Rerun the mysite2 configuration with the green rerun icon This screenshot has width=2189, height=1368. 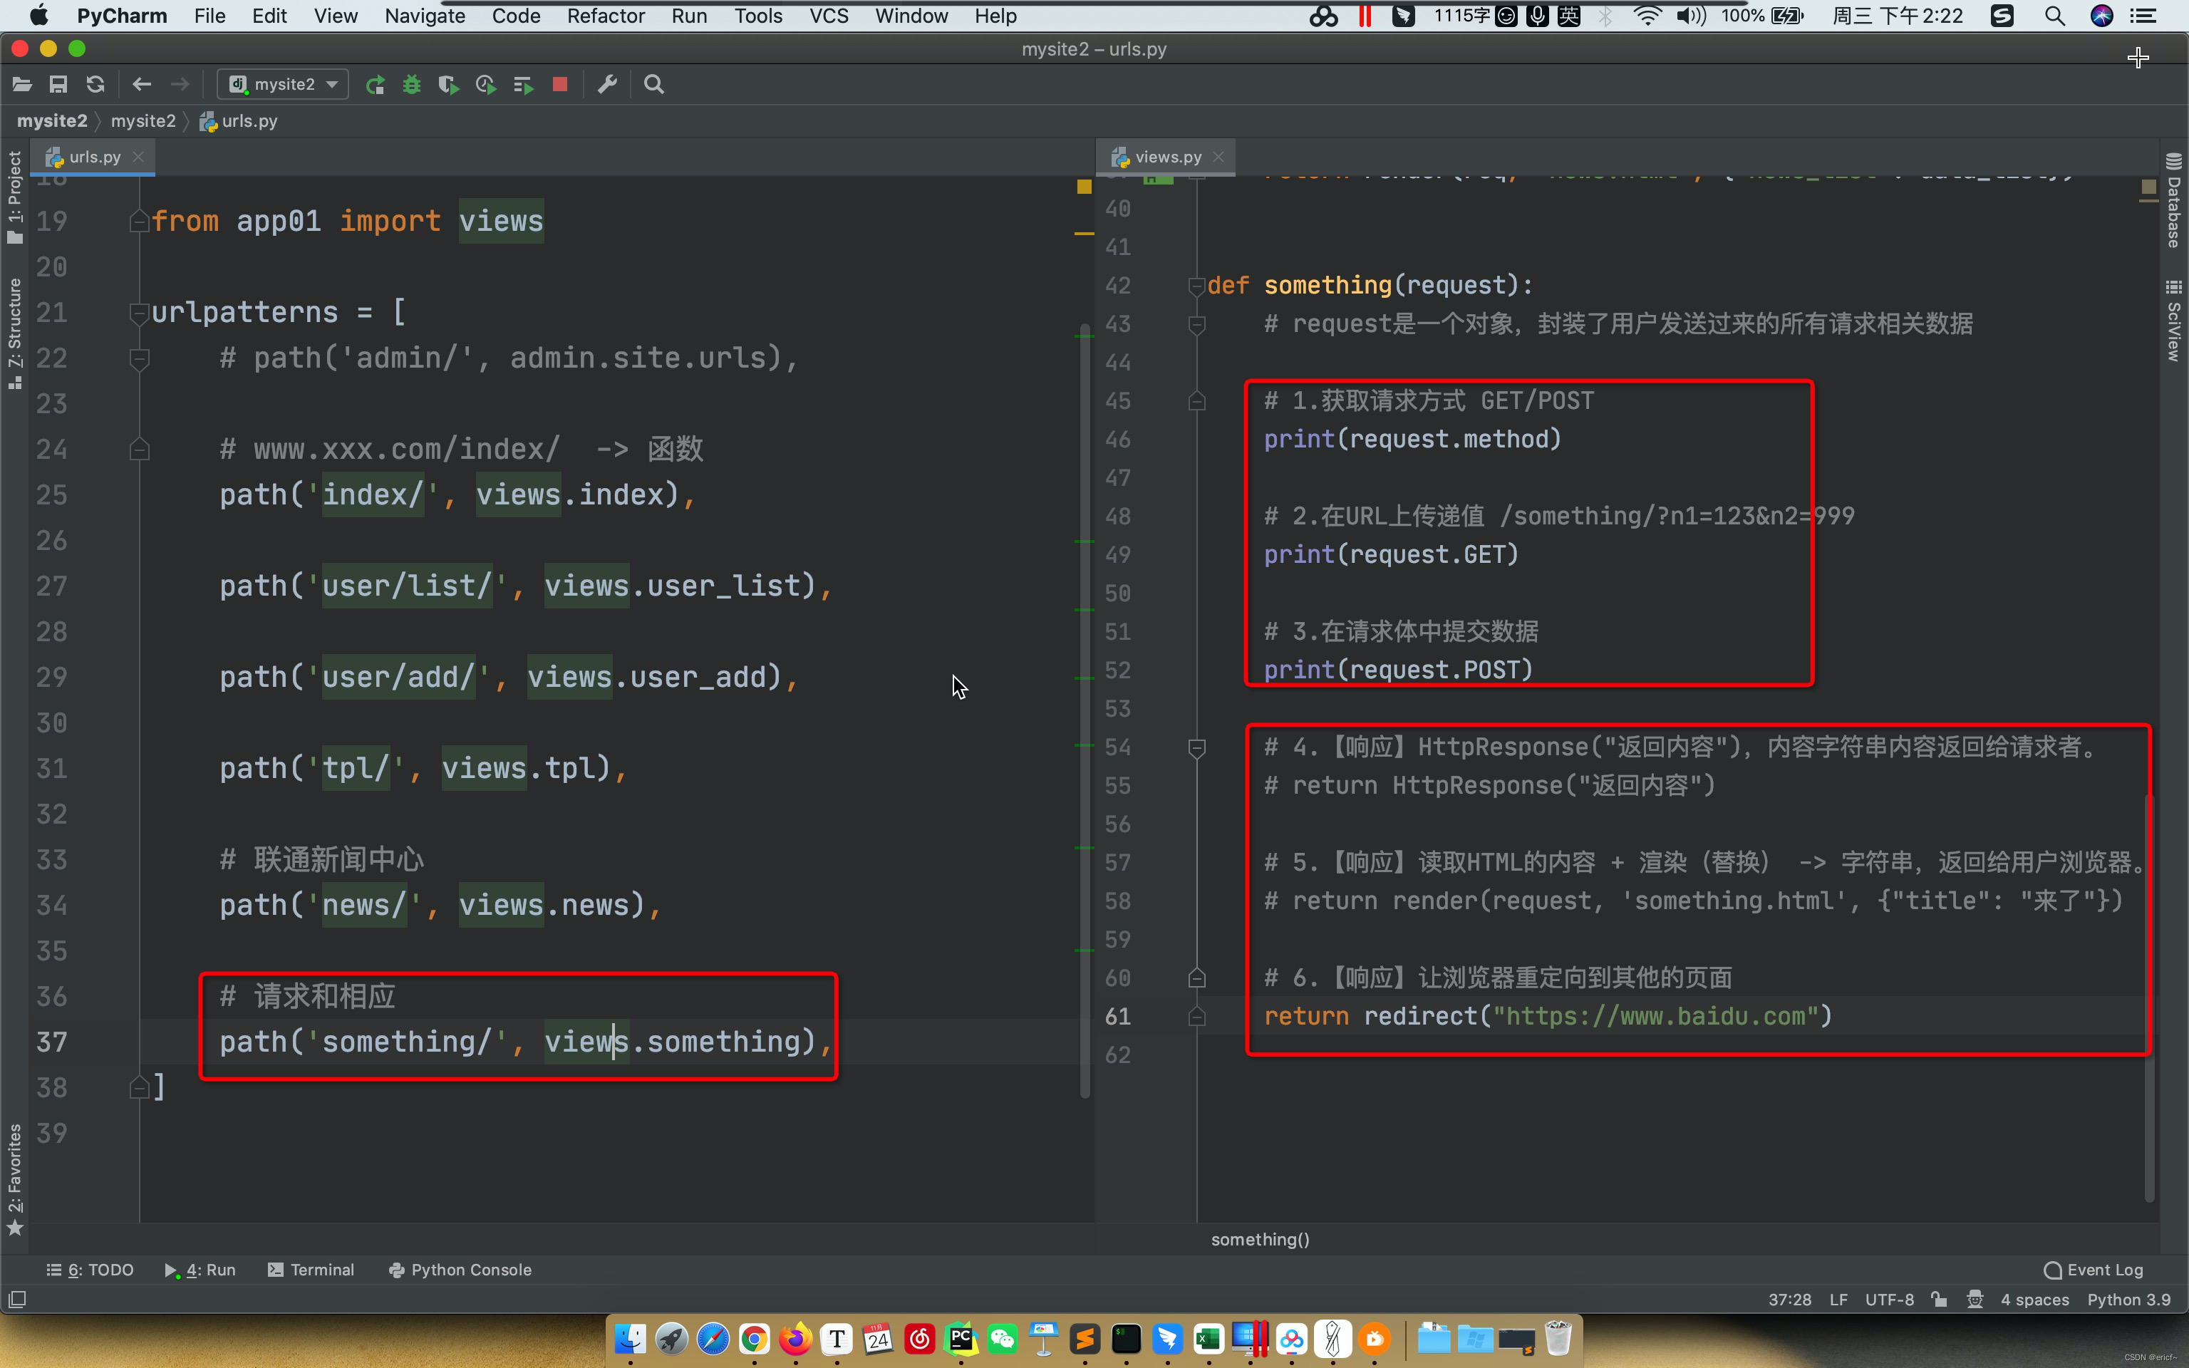point(375,84)
